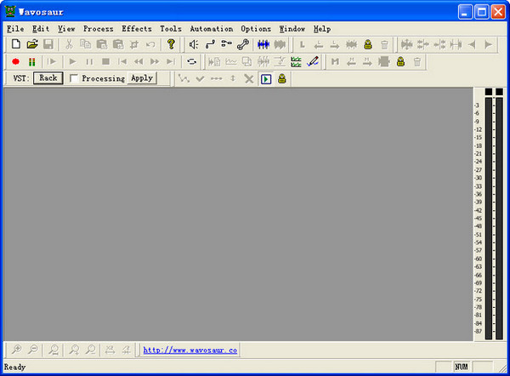
Task: Click the Play button in transport bar
Action: click(72, 61)
